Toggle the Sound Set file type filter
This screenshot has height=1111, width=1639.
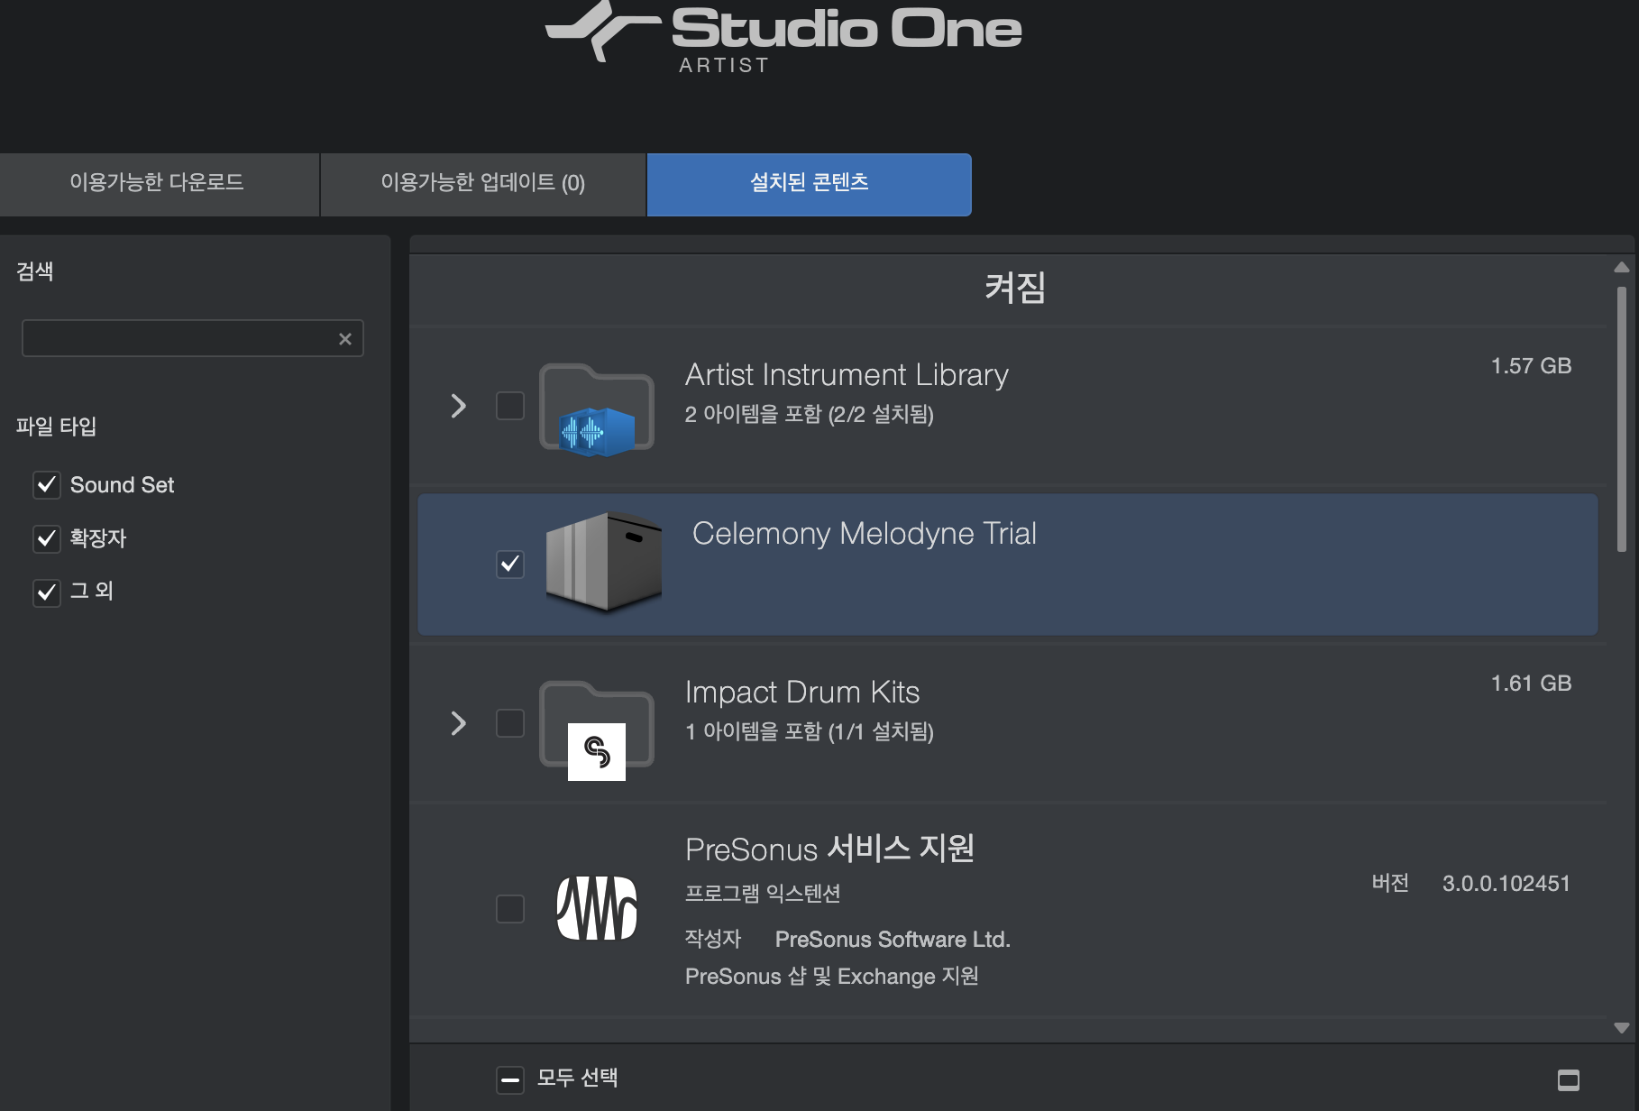click(x=47, y=485)
